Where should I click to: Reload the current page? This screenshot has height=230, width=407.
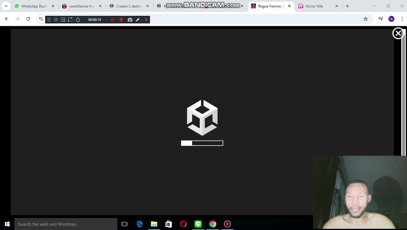click(28, 19)
